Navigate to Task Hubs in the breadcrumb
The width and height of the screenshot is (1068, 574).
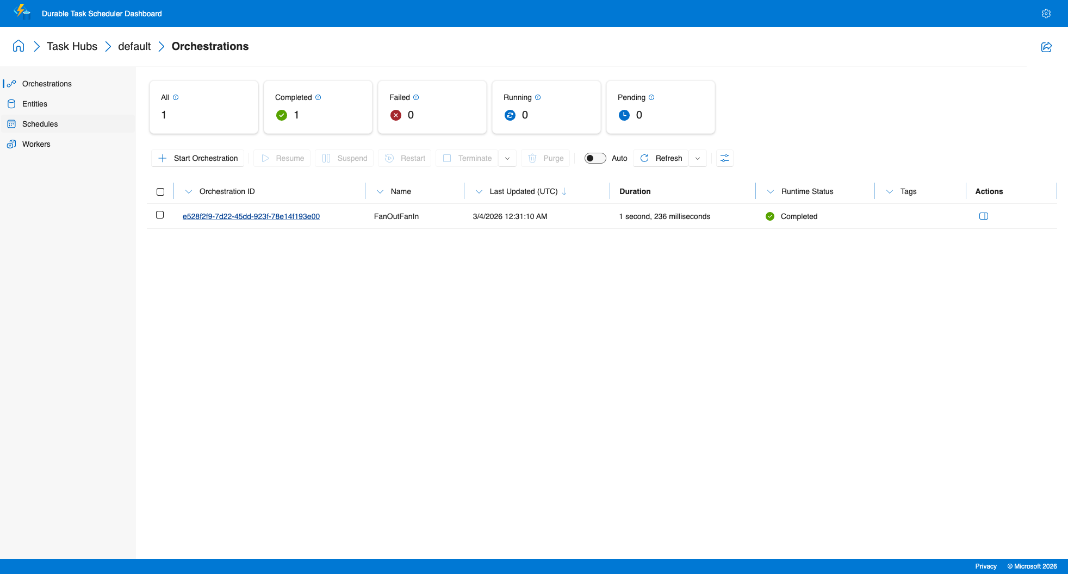(72, 46)
